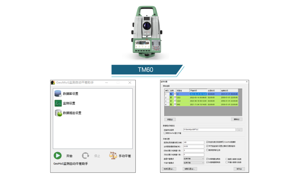
Task: Open 数据推送设置 data push settings item
Action: pyautogui.click(x=68, y=113)
